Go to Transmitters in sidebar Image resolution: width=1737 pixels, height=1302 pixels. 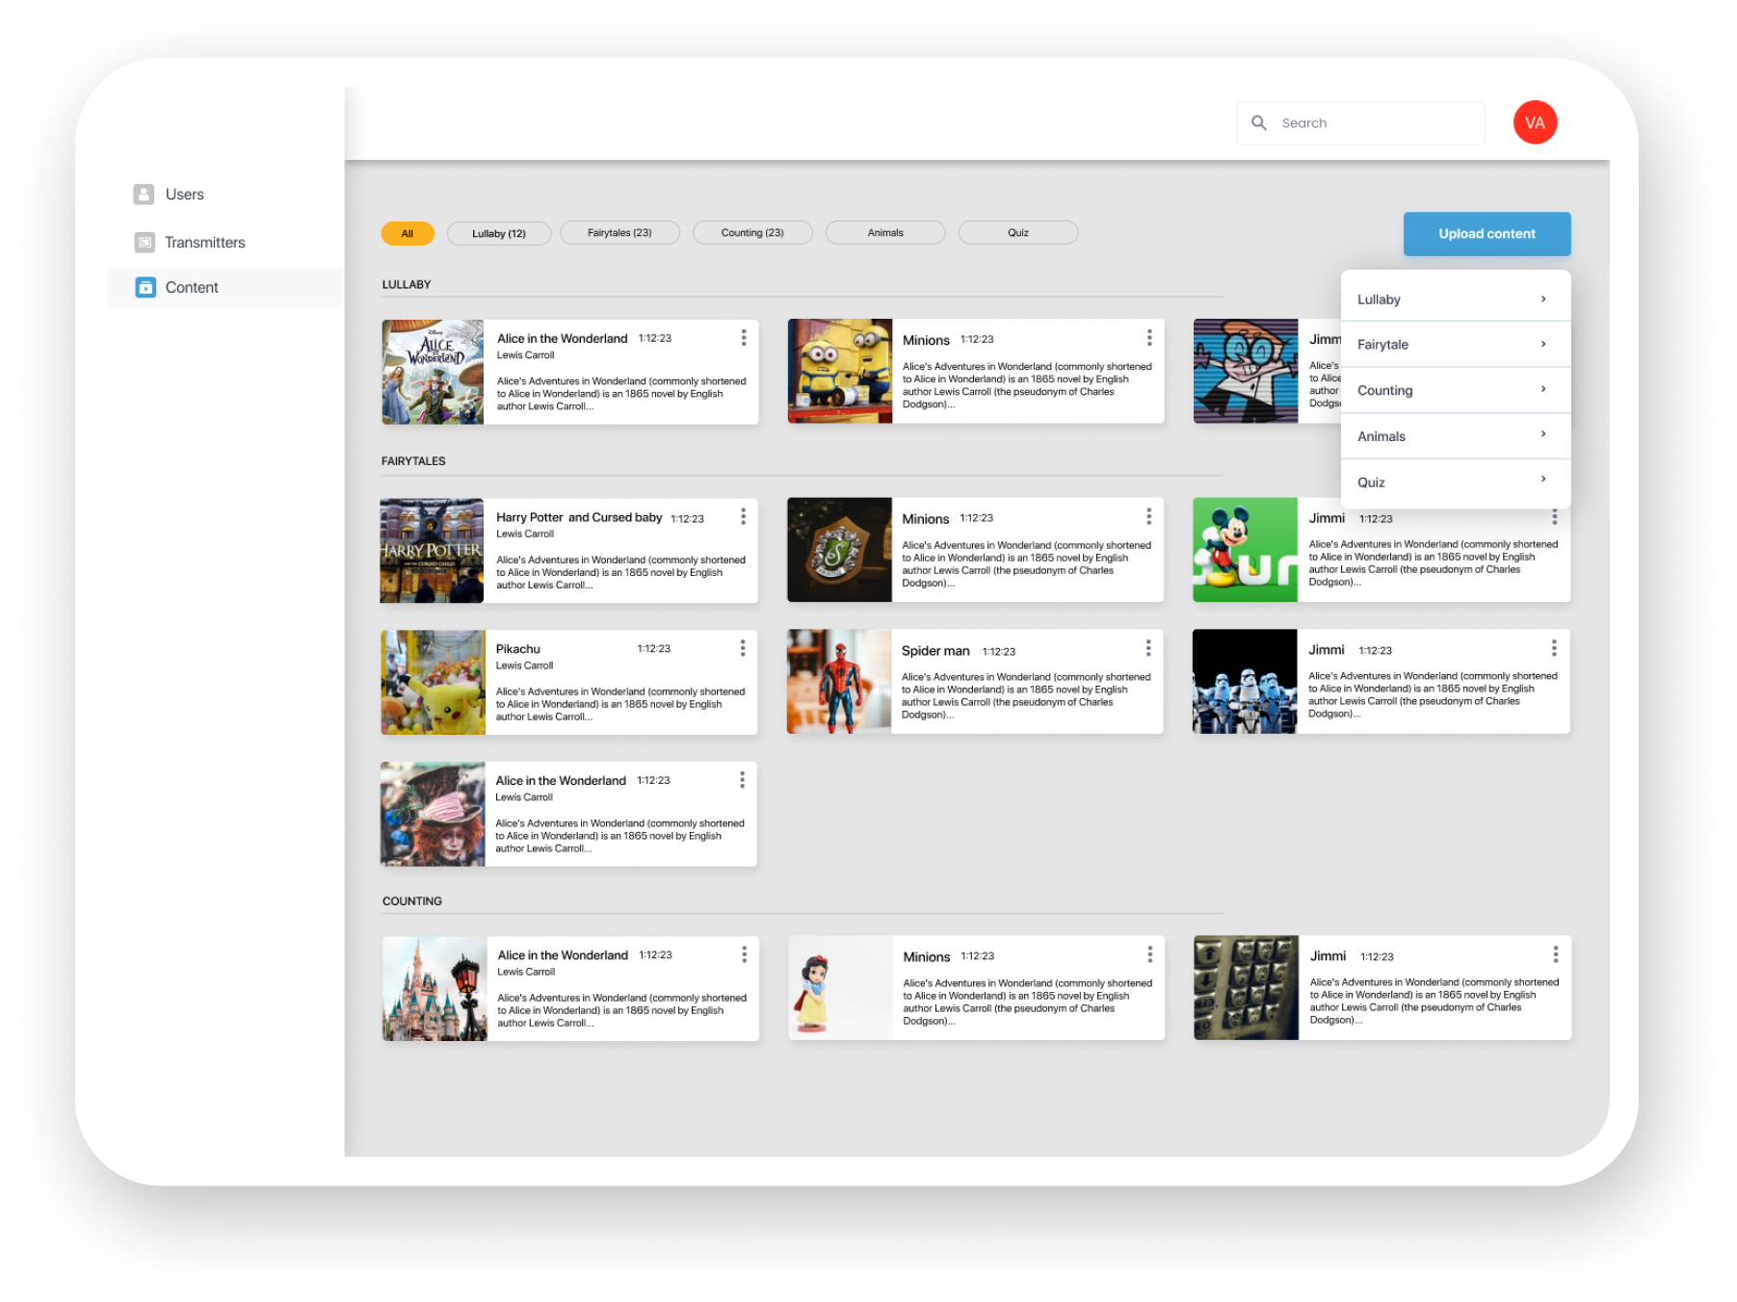click(x=205, y=243)
